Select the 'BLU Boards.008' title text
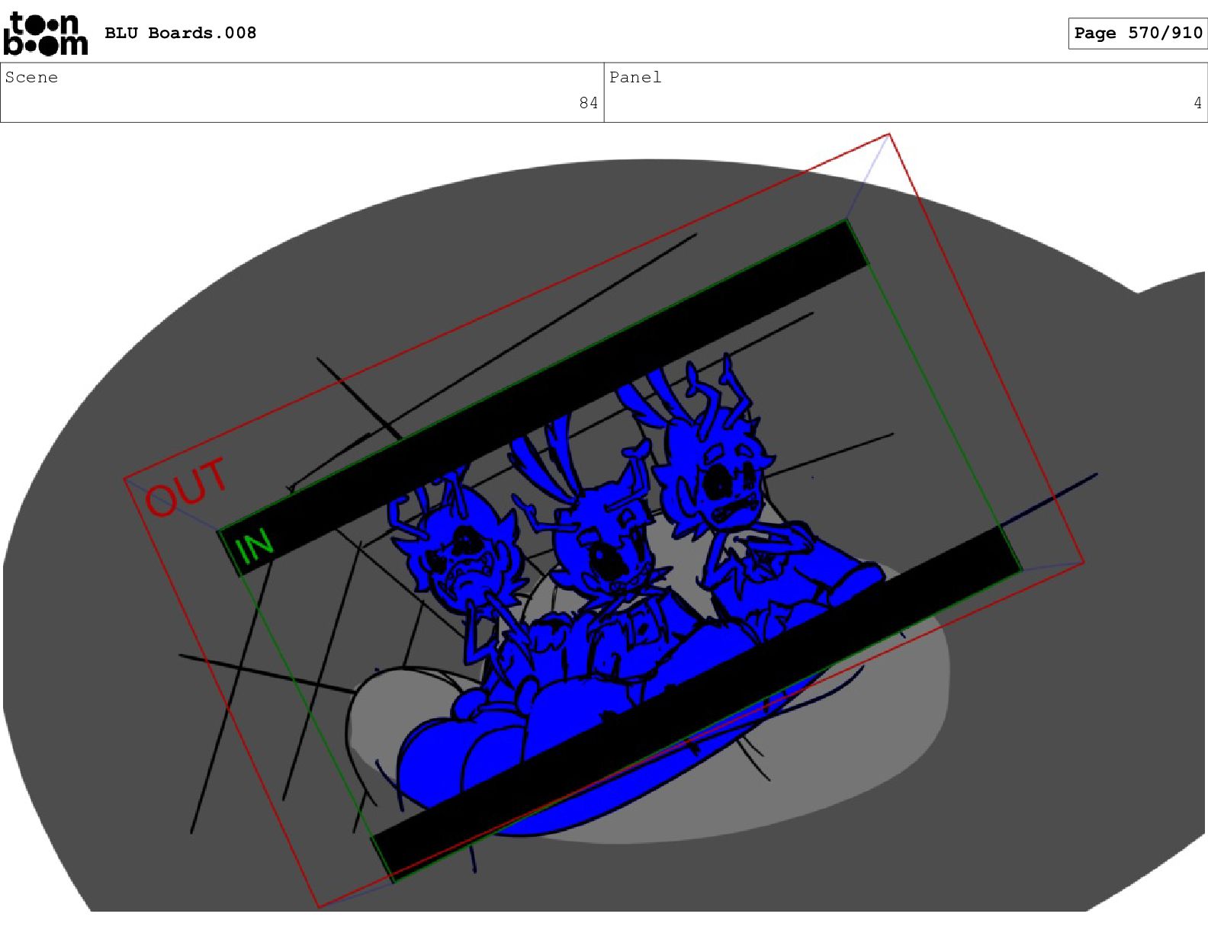1208x933 pixels. [x=180, y=33]
